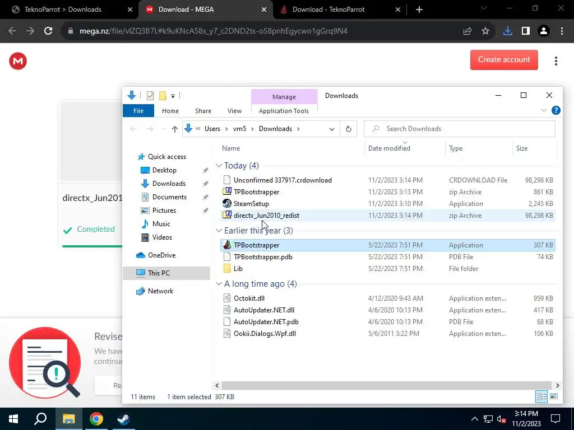Open Chrome downloads tray icon
The height and width of the screenshot is (430, 574).
507,31
